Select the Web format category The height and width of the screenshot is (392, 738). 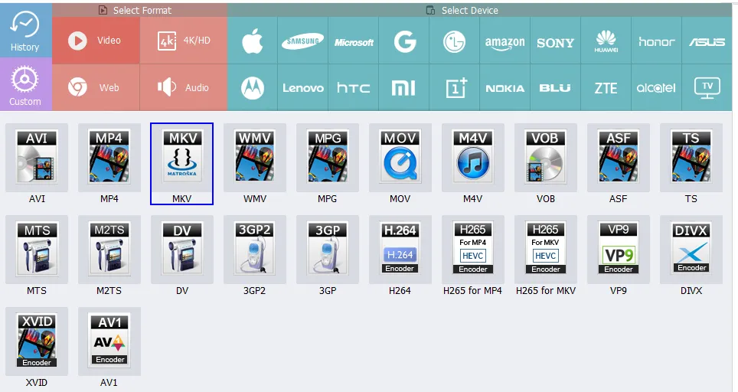(x=96, y=87)
